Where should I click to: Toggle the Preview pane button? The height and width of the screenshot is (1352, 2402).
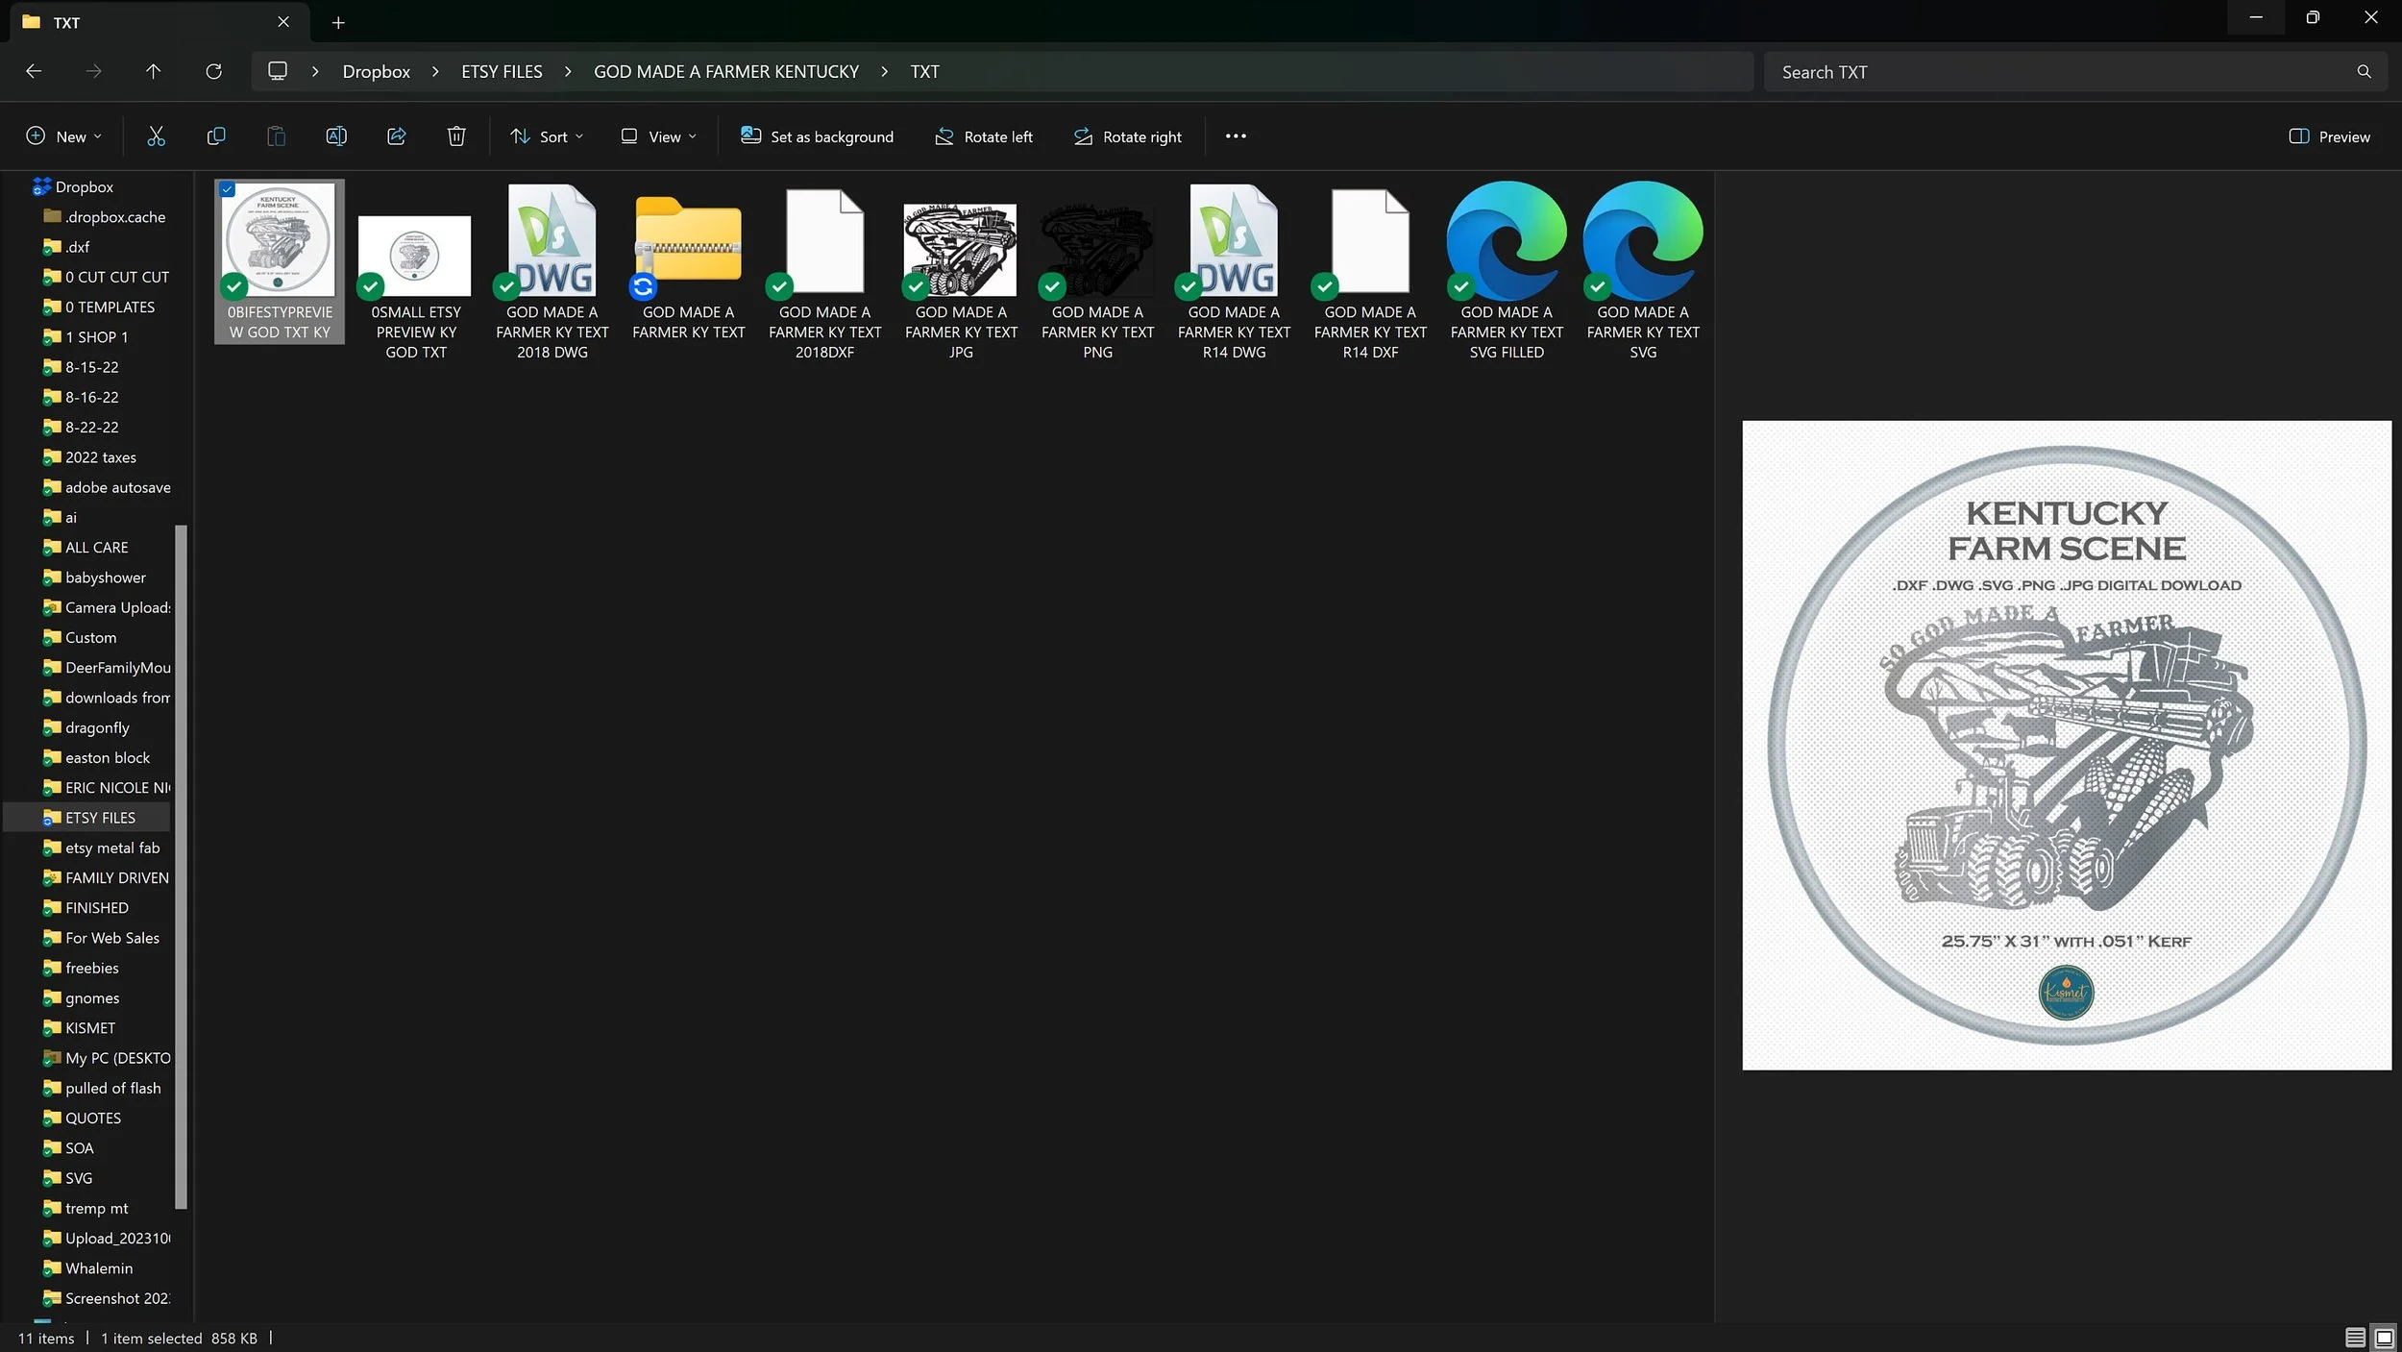point(2329,136)
